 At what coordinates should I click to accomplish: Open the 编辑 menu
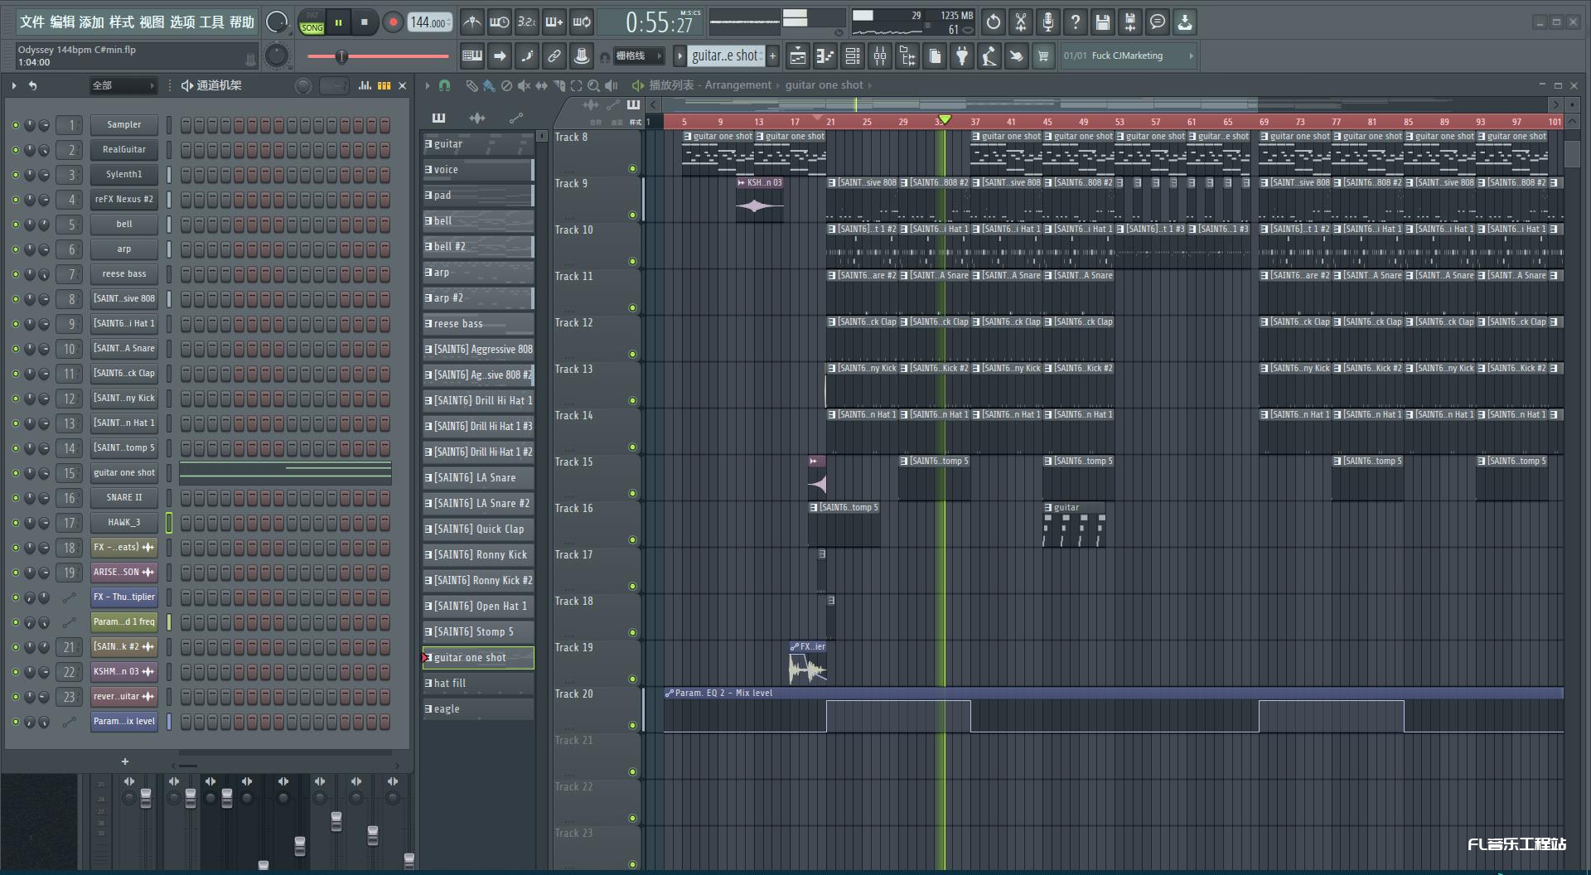62,22
